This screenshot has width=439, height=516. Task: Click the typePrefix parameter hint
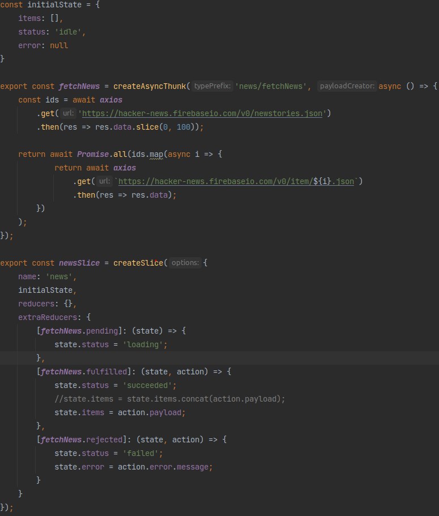tap(212, 86)
